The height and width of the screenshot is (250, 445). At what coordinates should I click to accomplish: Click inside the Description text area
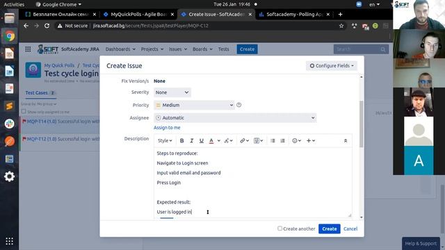[253, 183]
